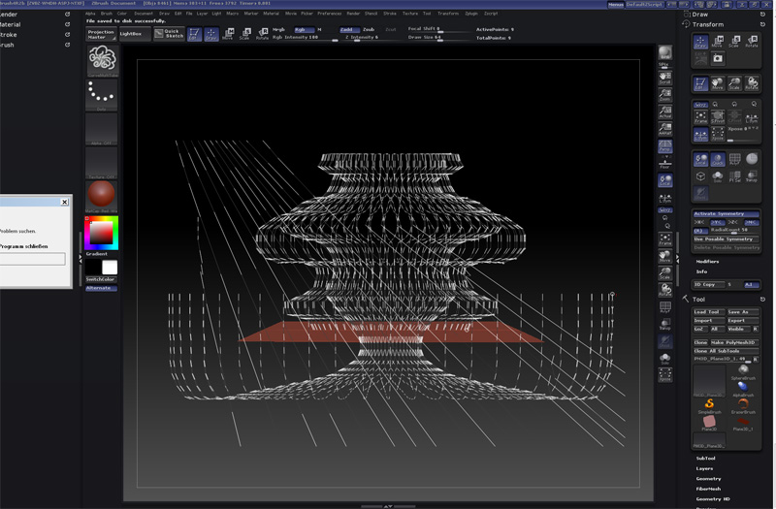This screenshot has height=509, width=776.
Task: Expand the Modifiers section
Action: tap(707, 261)
